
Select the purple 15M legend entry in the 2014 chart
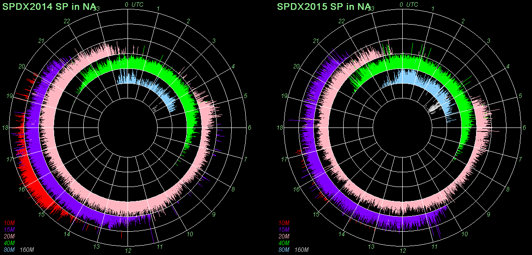[9, 229]
